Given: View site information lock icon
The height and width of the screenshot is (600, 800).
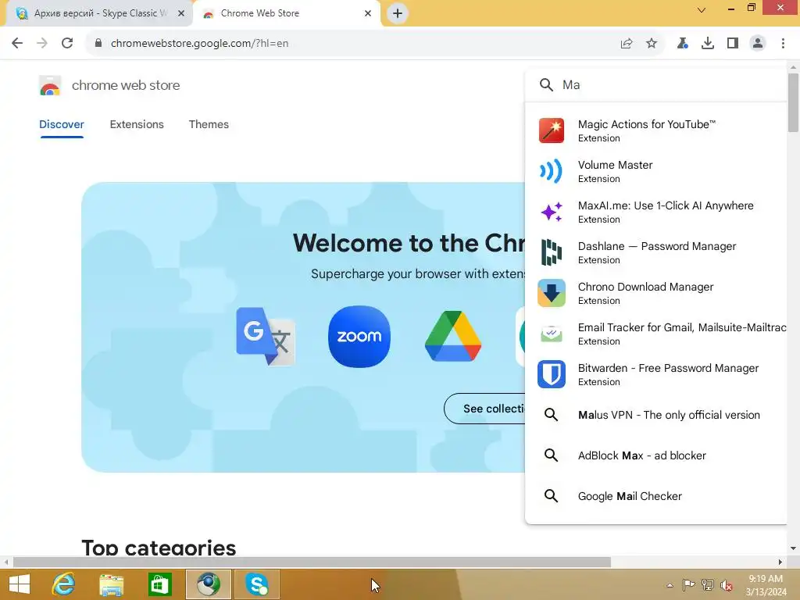Looking at the screenshot, I should pos(98,43).
